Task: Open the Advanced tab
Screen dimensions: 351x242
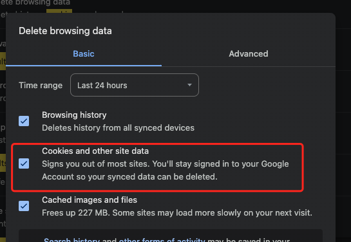Action: 249,54
